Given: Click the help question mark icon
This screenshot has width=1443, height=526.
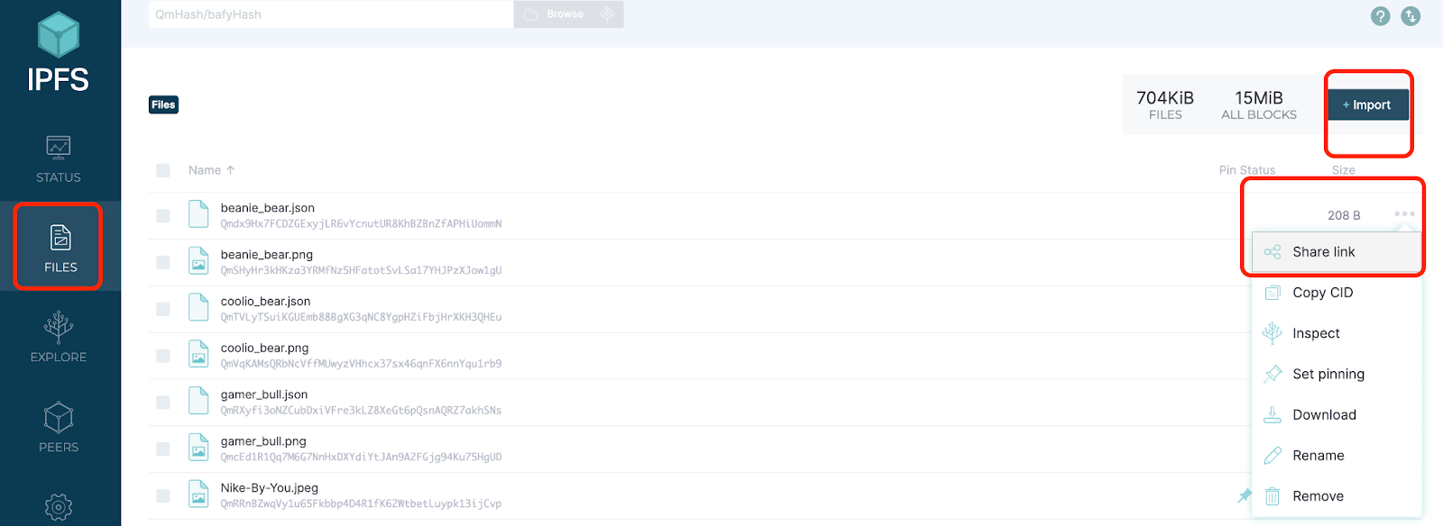Looking at the screenshot, I should pyautogui.click(x=1380, y=15).
